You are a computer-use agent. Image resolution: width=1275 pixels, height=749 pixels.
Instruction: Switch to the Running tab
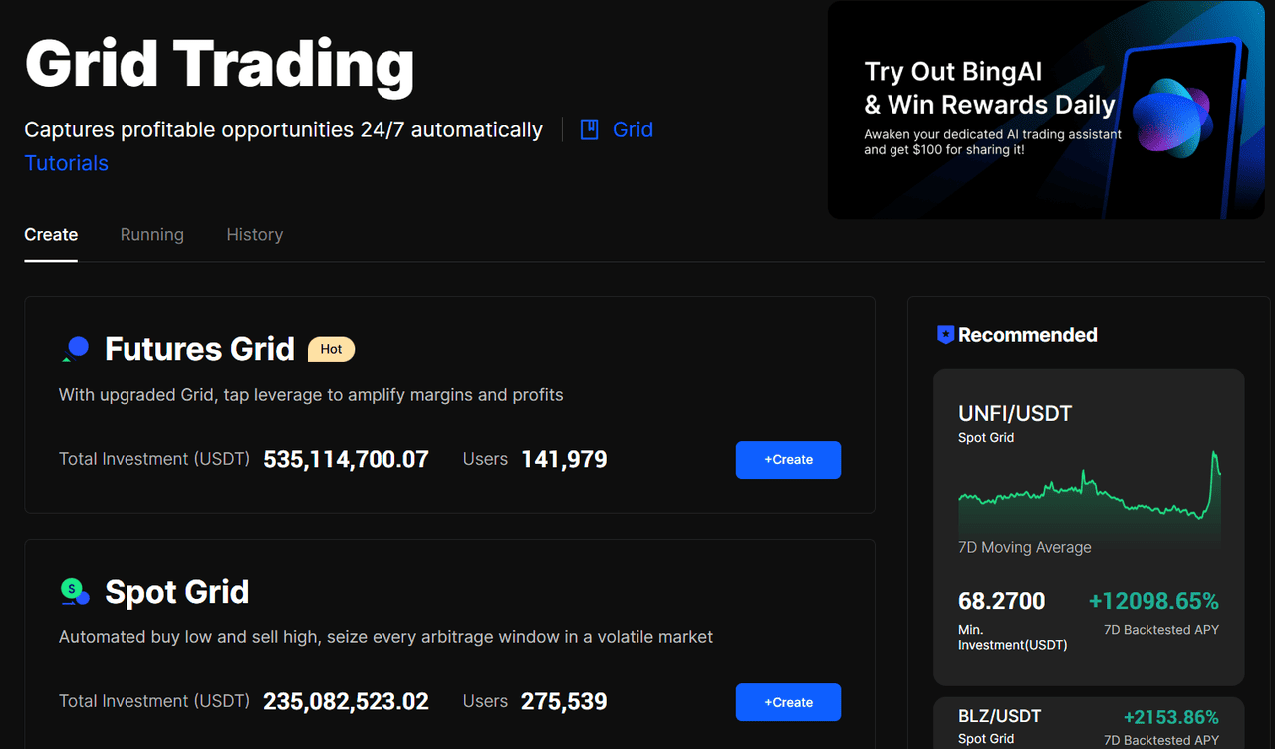151,235
